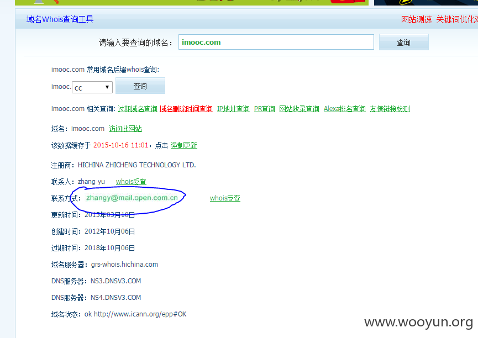Open the IP地址查询 link

coord(233,109)
